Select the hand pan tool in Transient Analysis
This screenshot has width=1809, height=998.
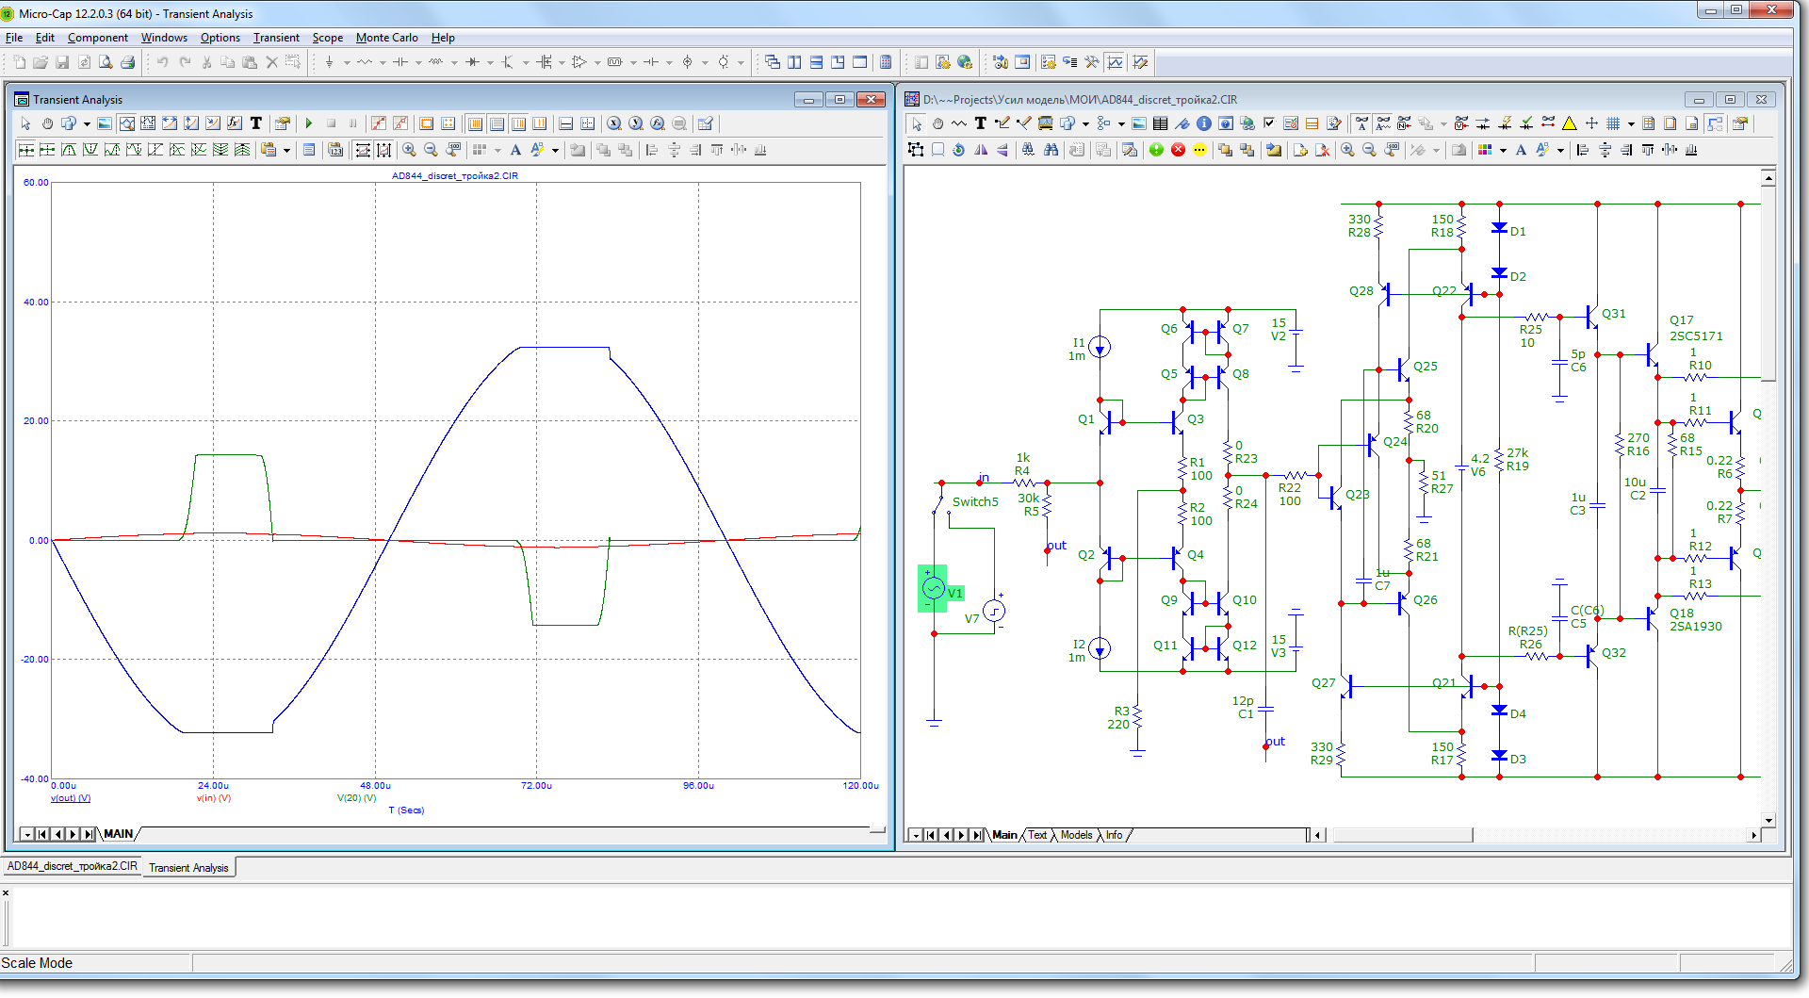click(x=47, y=123)
